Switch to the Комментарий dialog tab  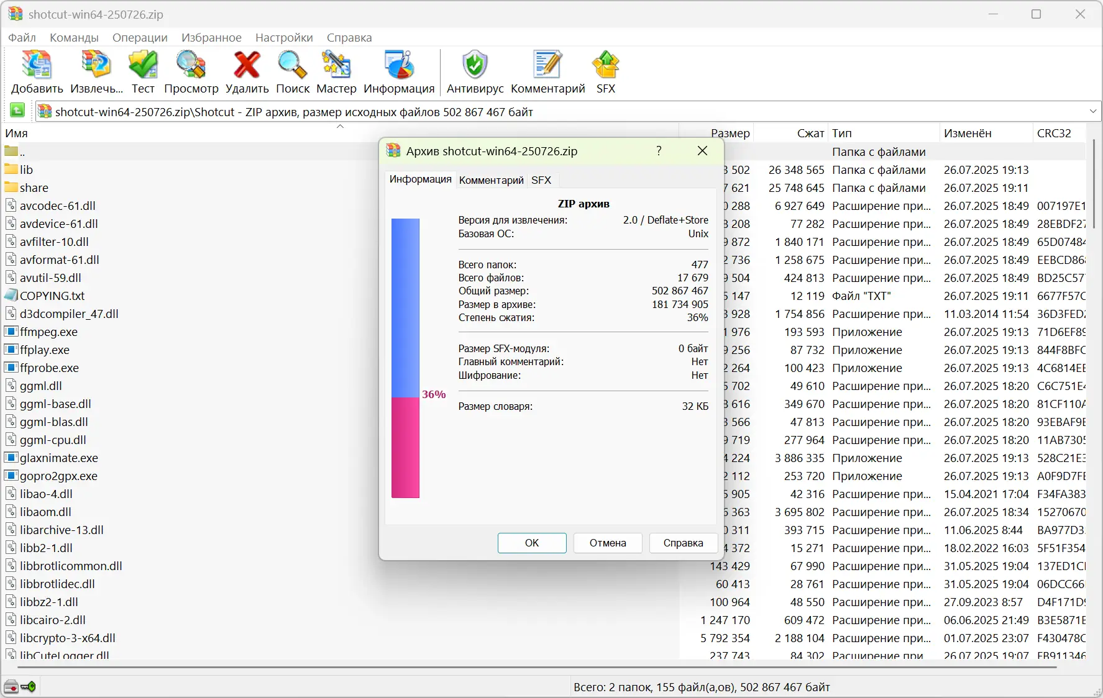pyautogui.click(x=491, y=180)
